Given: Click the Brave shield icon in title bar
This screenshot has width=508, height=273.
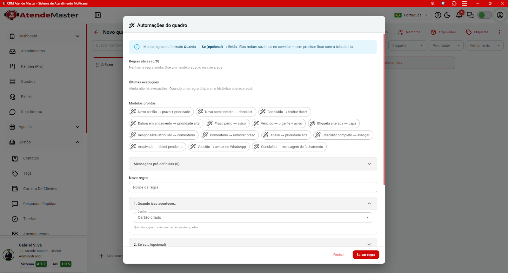Looking at the screenshot, I should [x=443, y=3].
